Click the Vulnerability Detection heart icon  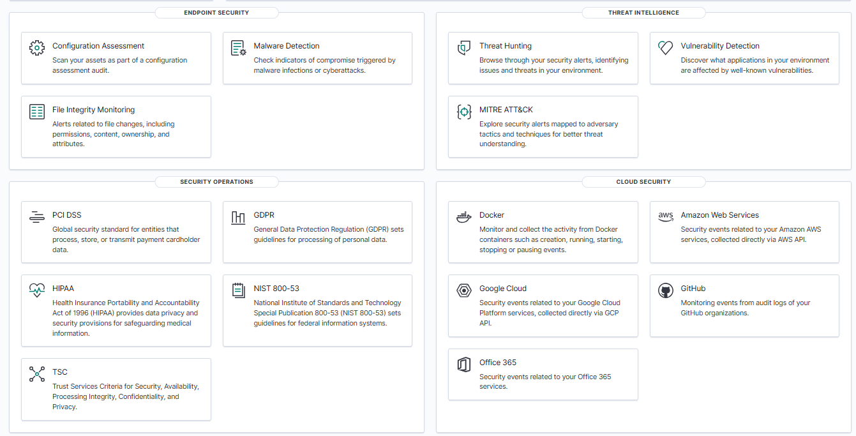point(666,48)
